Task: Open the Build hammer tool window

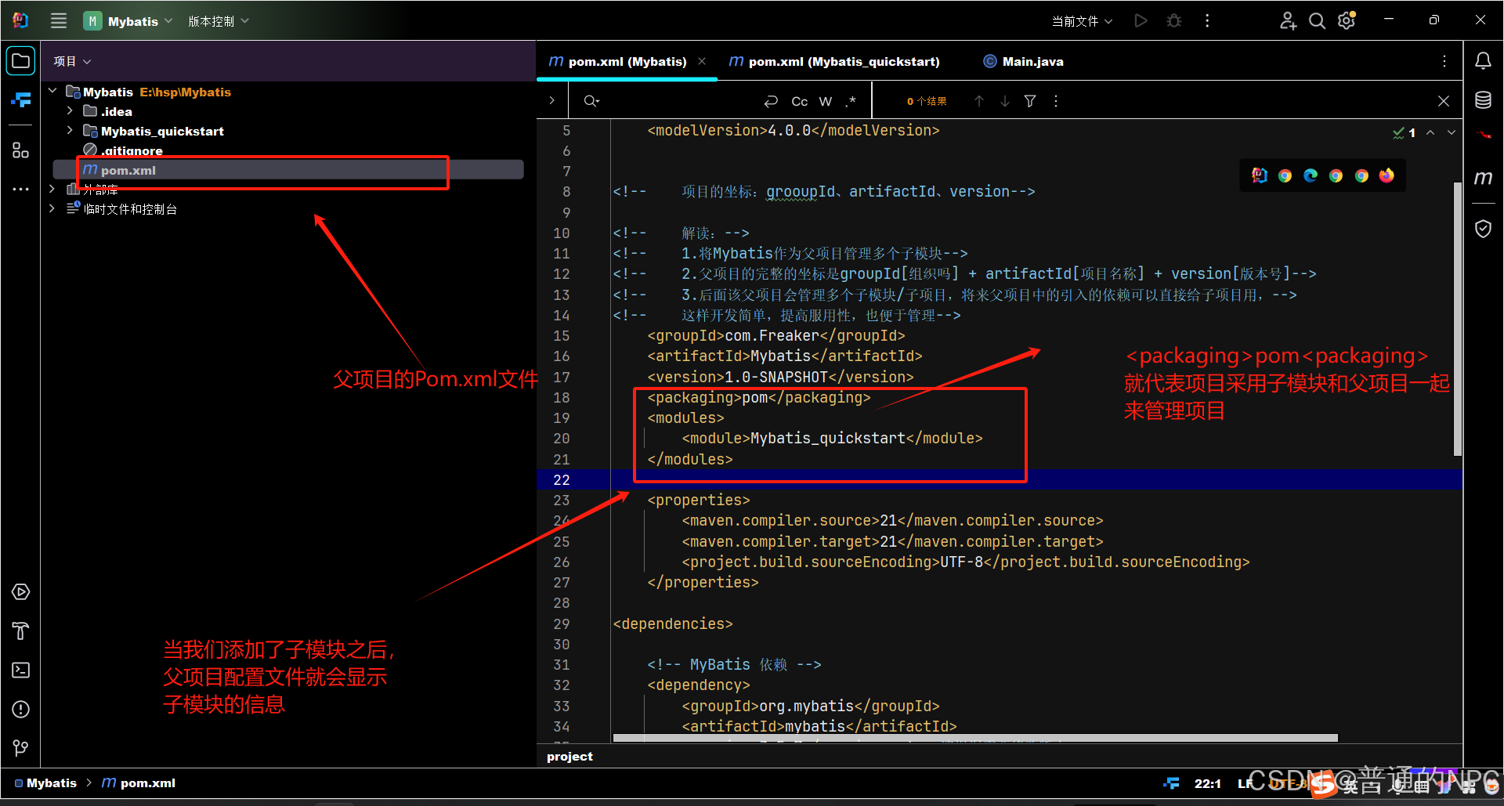Action: click(x=21, y=631)
